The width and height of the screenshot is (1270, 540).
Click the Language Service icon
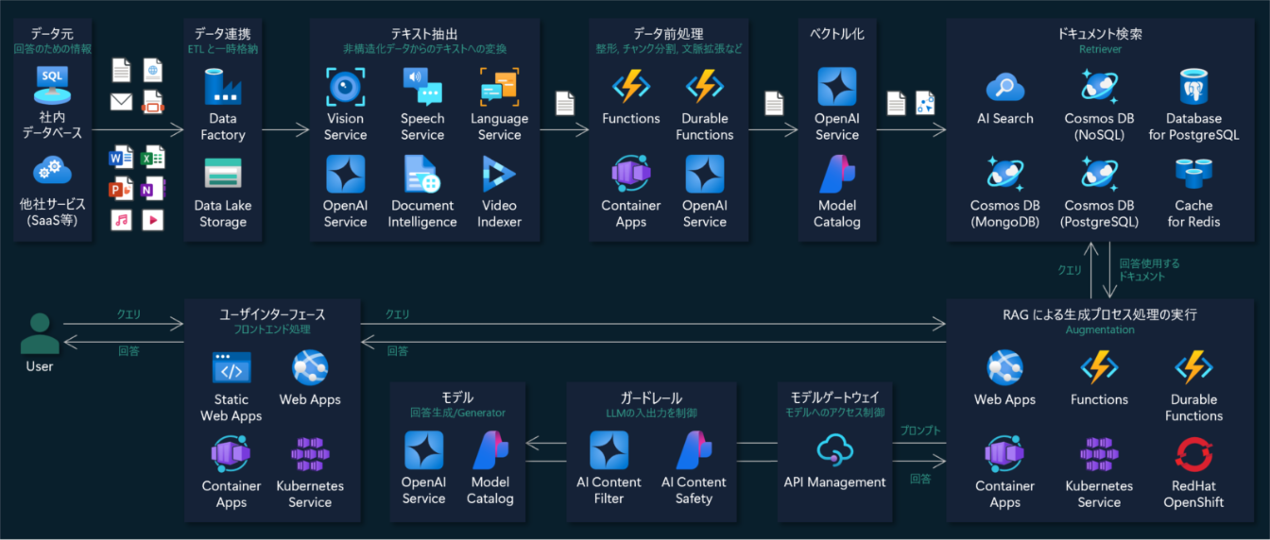499,86
